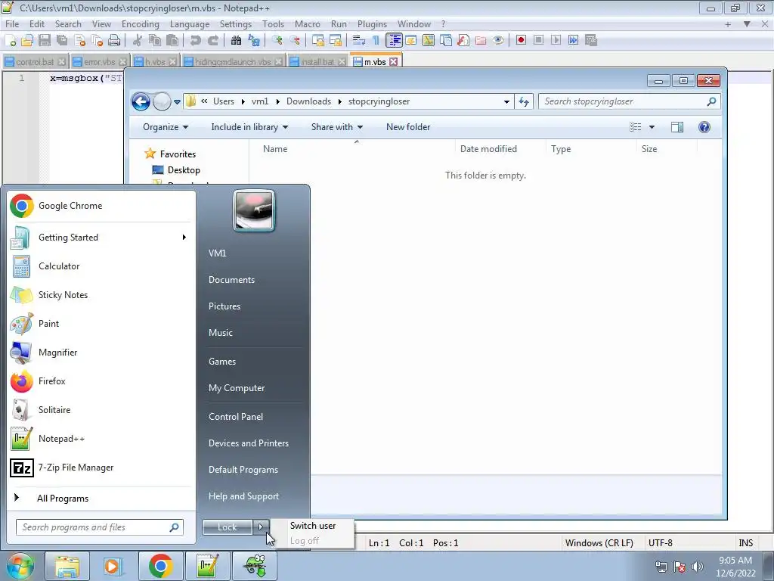Toggle the Monitoring eye icon in toolbar
The height and width of the screenshot is (581, 774).
[x=498, y=41]
